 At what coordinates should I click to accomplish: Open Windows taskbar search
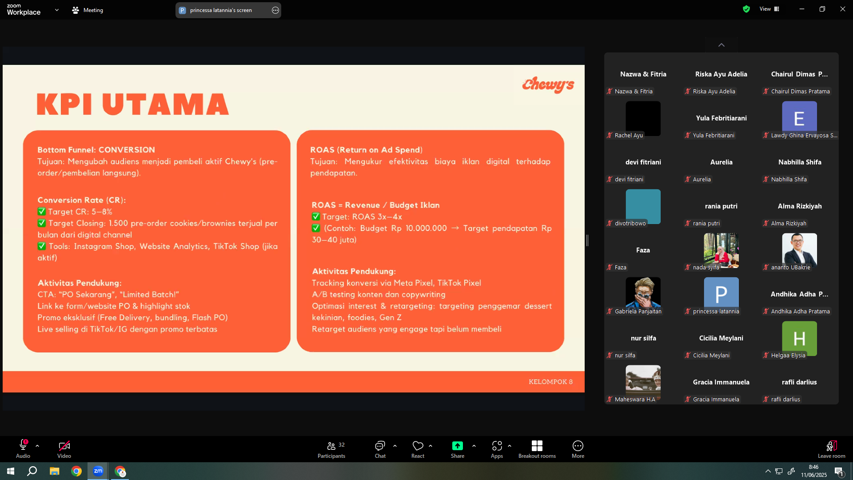pyautogui.click(x=32, y=471)
